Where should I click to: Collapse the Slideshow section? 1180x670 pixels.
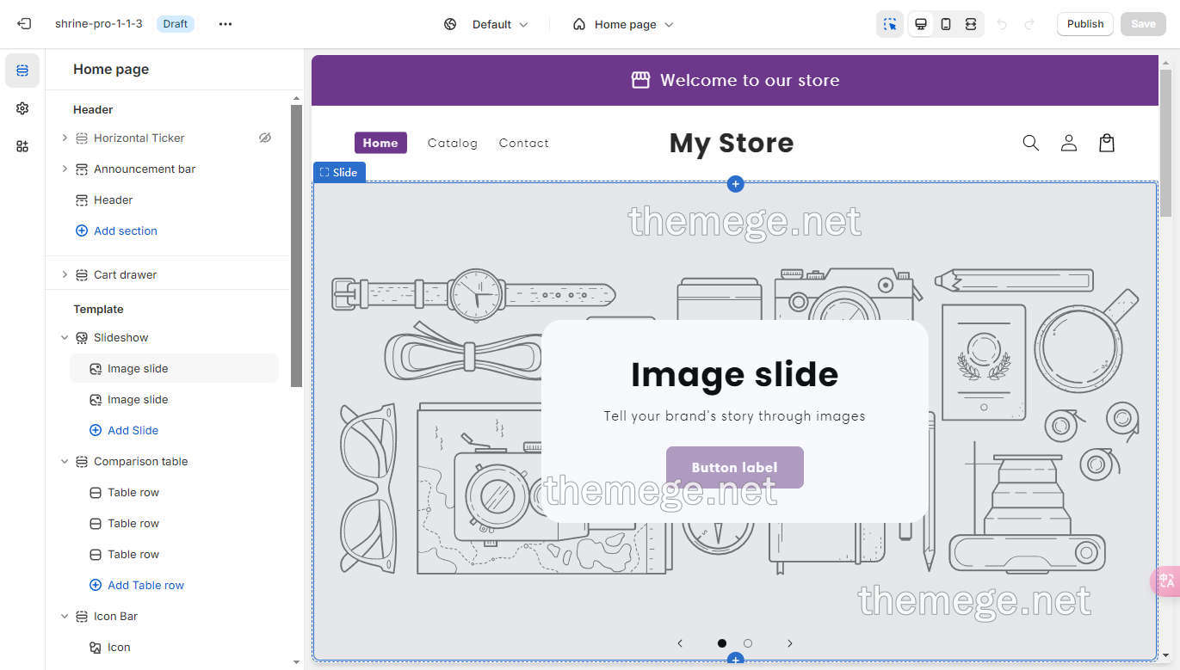point(65,337)
